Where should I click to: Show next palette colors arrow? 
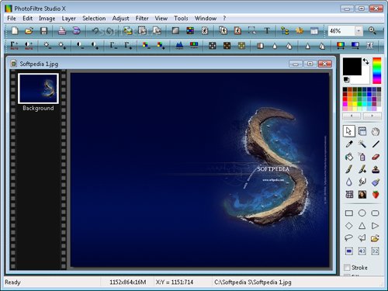click(372, 116)
